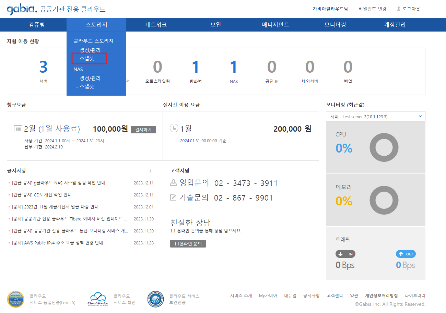Click the 서비스 소개 footer link
The image size is (446, 313).
click(241, 296)
